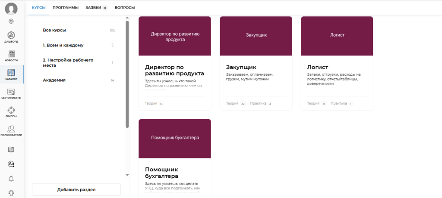Click the count 14 beside Академия
Screen dimensions: 442x198
pyautogui.click(x=113, y=80)
